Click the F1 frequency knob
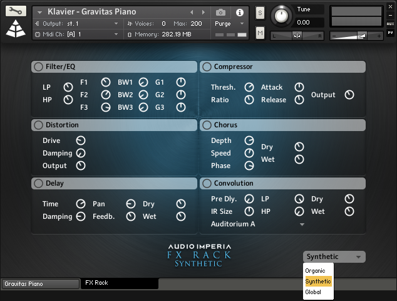397x301 pixels. pos(106,82)
